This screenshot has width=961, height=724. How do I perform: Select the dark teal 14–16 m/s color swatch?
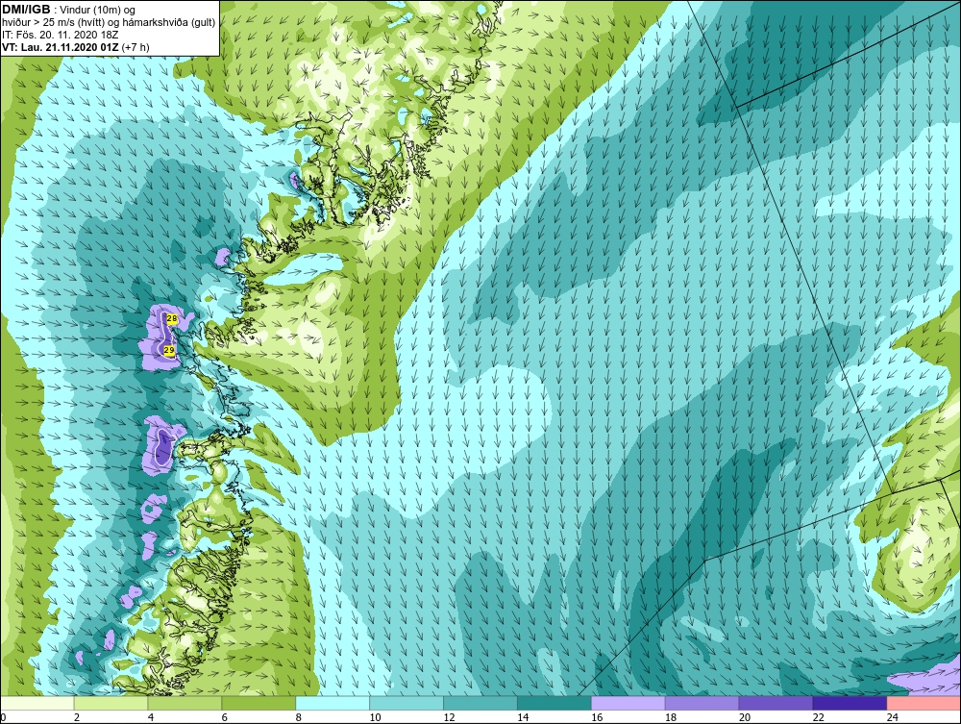tap(554, 703)
